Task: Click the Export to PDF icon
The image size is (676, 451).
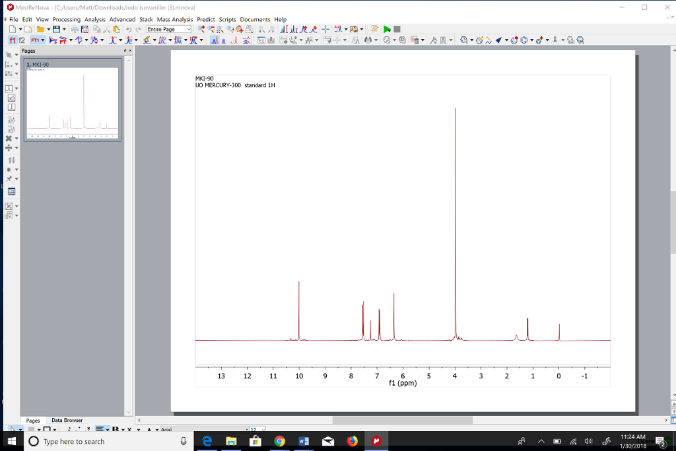Action: tap(84, 29)
